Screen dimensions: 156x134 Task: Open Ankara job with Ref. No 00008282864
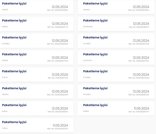click(x=95, y=4)
